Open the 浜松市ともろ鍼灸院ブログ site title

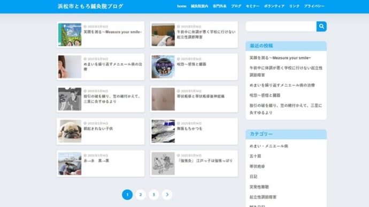coord(90,6)
